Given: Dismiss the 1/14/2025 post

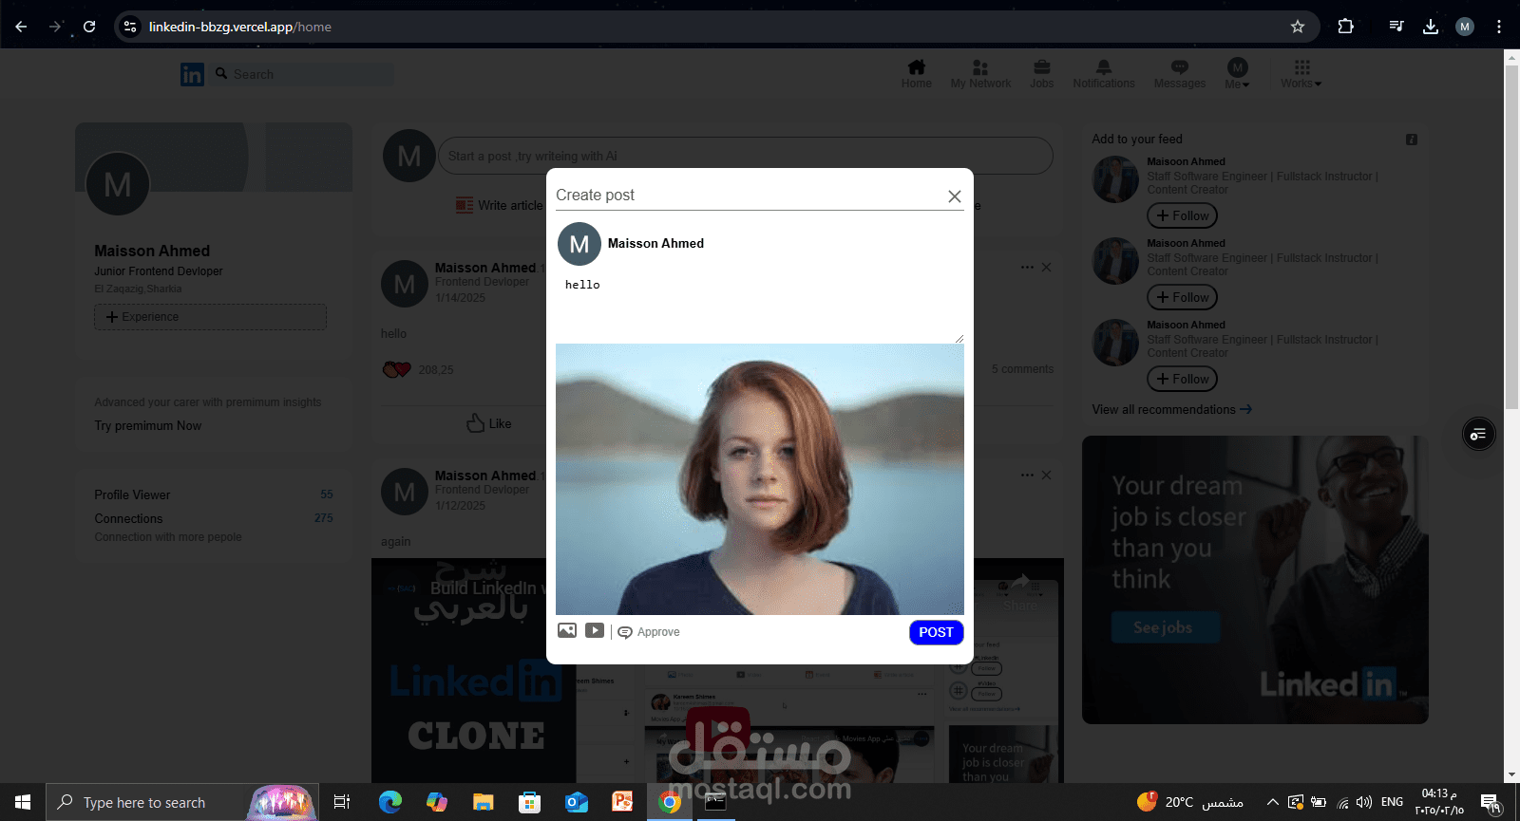Looking at the screenshot, I should point(1046,268).
